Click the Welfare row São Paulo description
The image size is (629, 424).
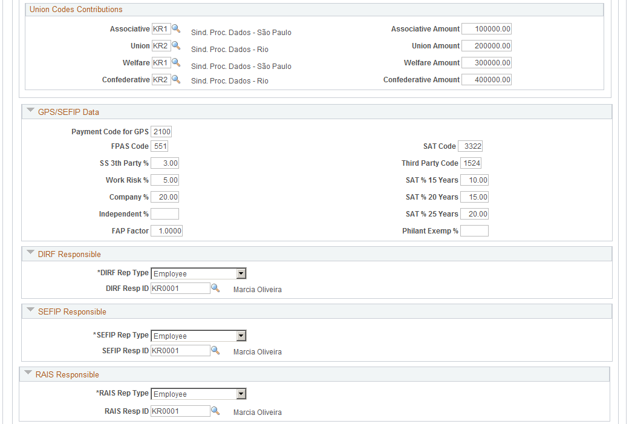(x=241, y=66)
